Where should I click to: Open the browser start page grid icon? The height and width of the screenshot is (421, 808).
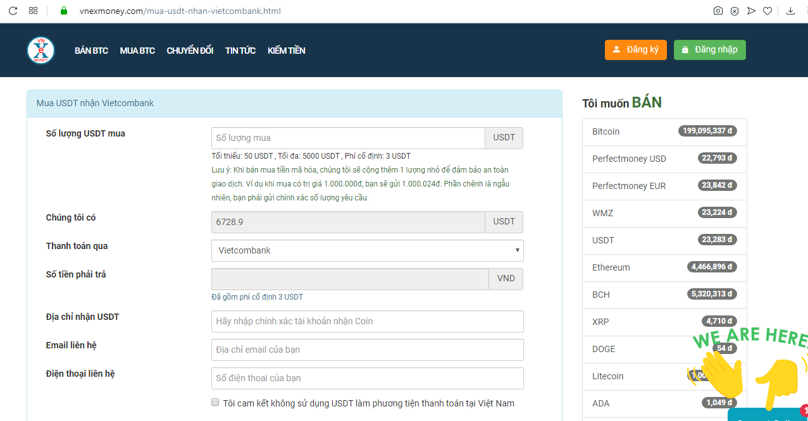[34, 11]
